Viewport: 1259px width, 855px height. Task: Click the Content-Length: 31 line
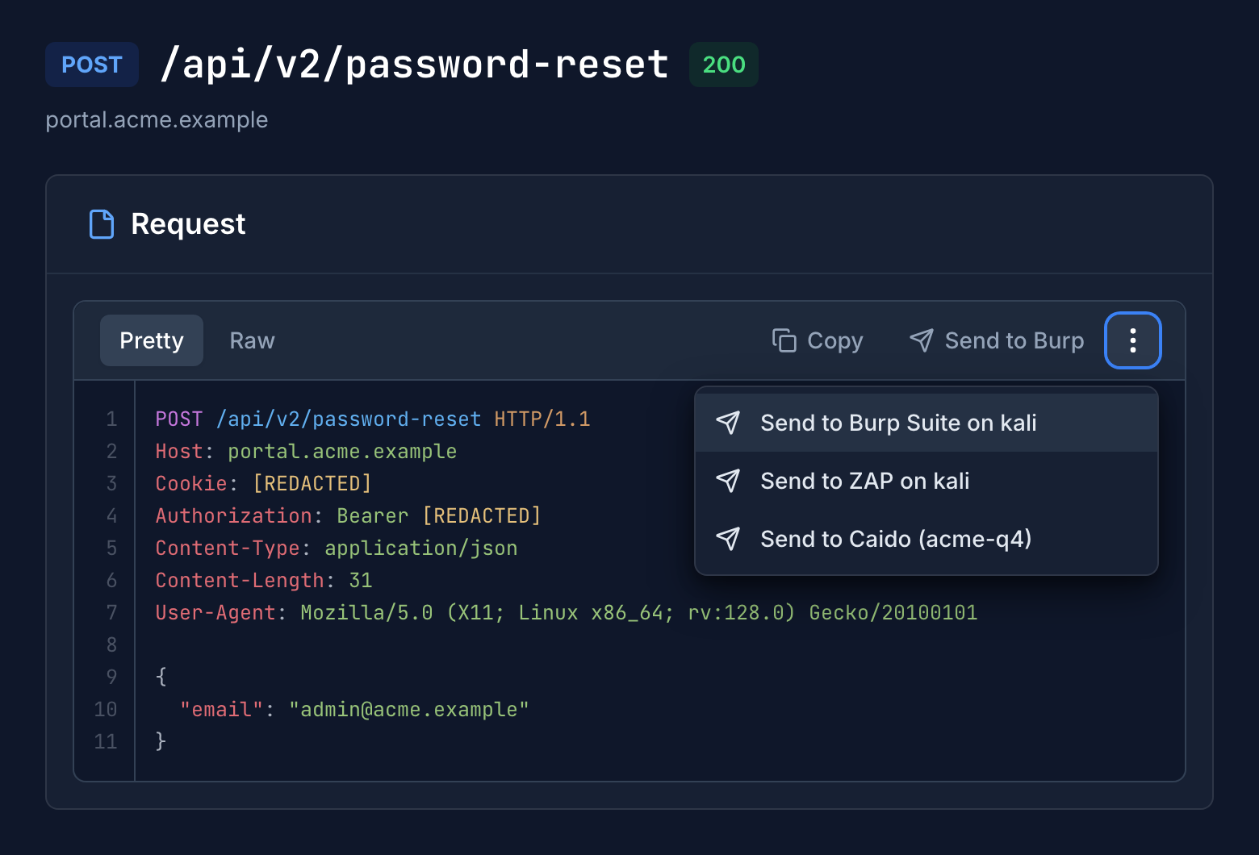[x=264, y=580]
